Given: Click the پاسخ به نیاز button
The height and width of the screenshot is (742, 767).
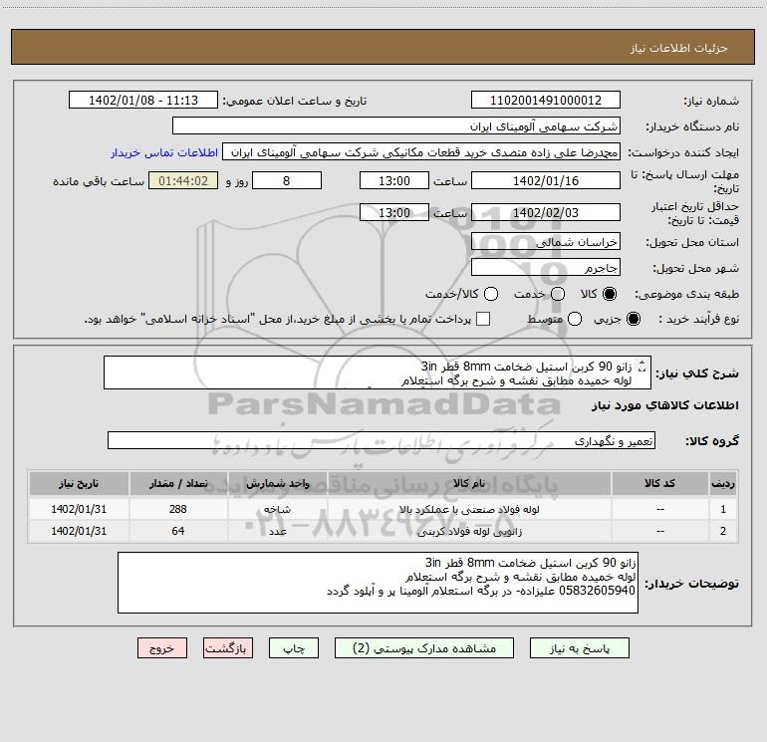Looking at the screenshot, I should [x=579, y=648].
